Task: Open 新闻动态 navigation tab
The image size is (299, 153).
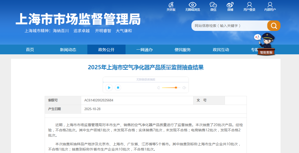Action: pos(68,50)
